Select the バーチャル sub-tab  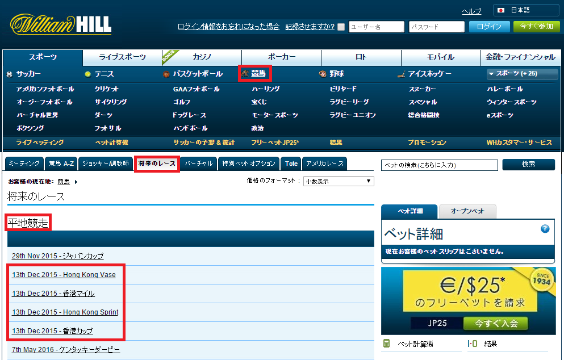pos(199,164)
